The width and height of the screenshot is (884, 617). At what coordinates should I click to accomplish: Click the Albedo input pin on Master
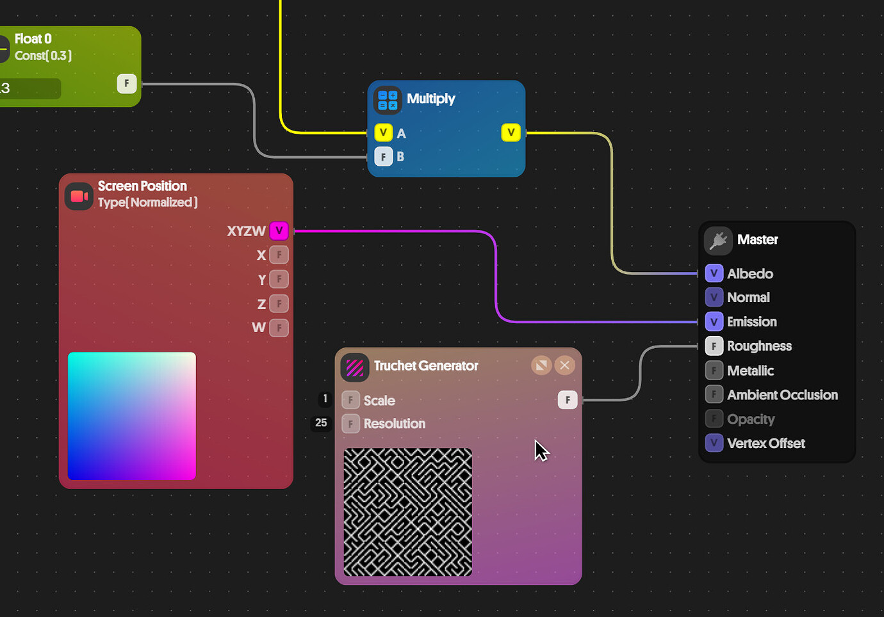pyautogui.click(x=714, y=273)
